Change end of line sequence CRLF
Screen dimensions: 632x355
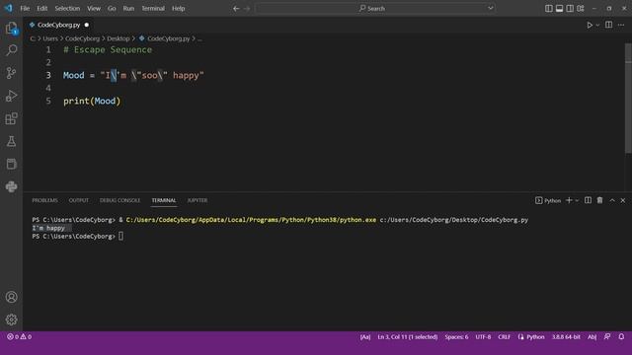(x=504, y=337)
